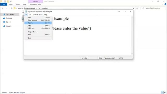167x94 pixels.
Task: Go back in File Explorer
Action: click(3, 8)
